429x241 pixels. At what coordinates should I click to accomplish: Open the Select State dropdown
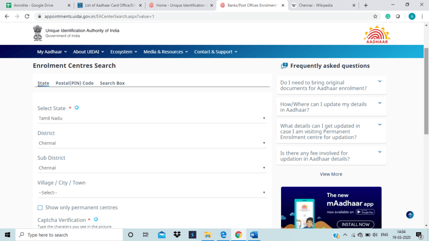pyautogui.click(x=152, y=118)
